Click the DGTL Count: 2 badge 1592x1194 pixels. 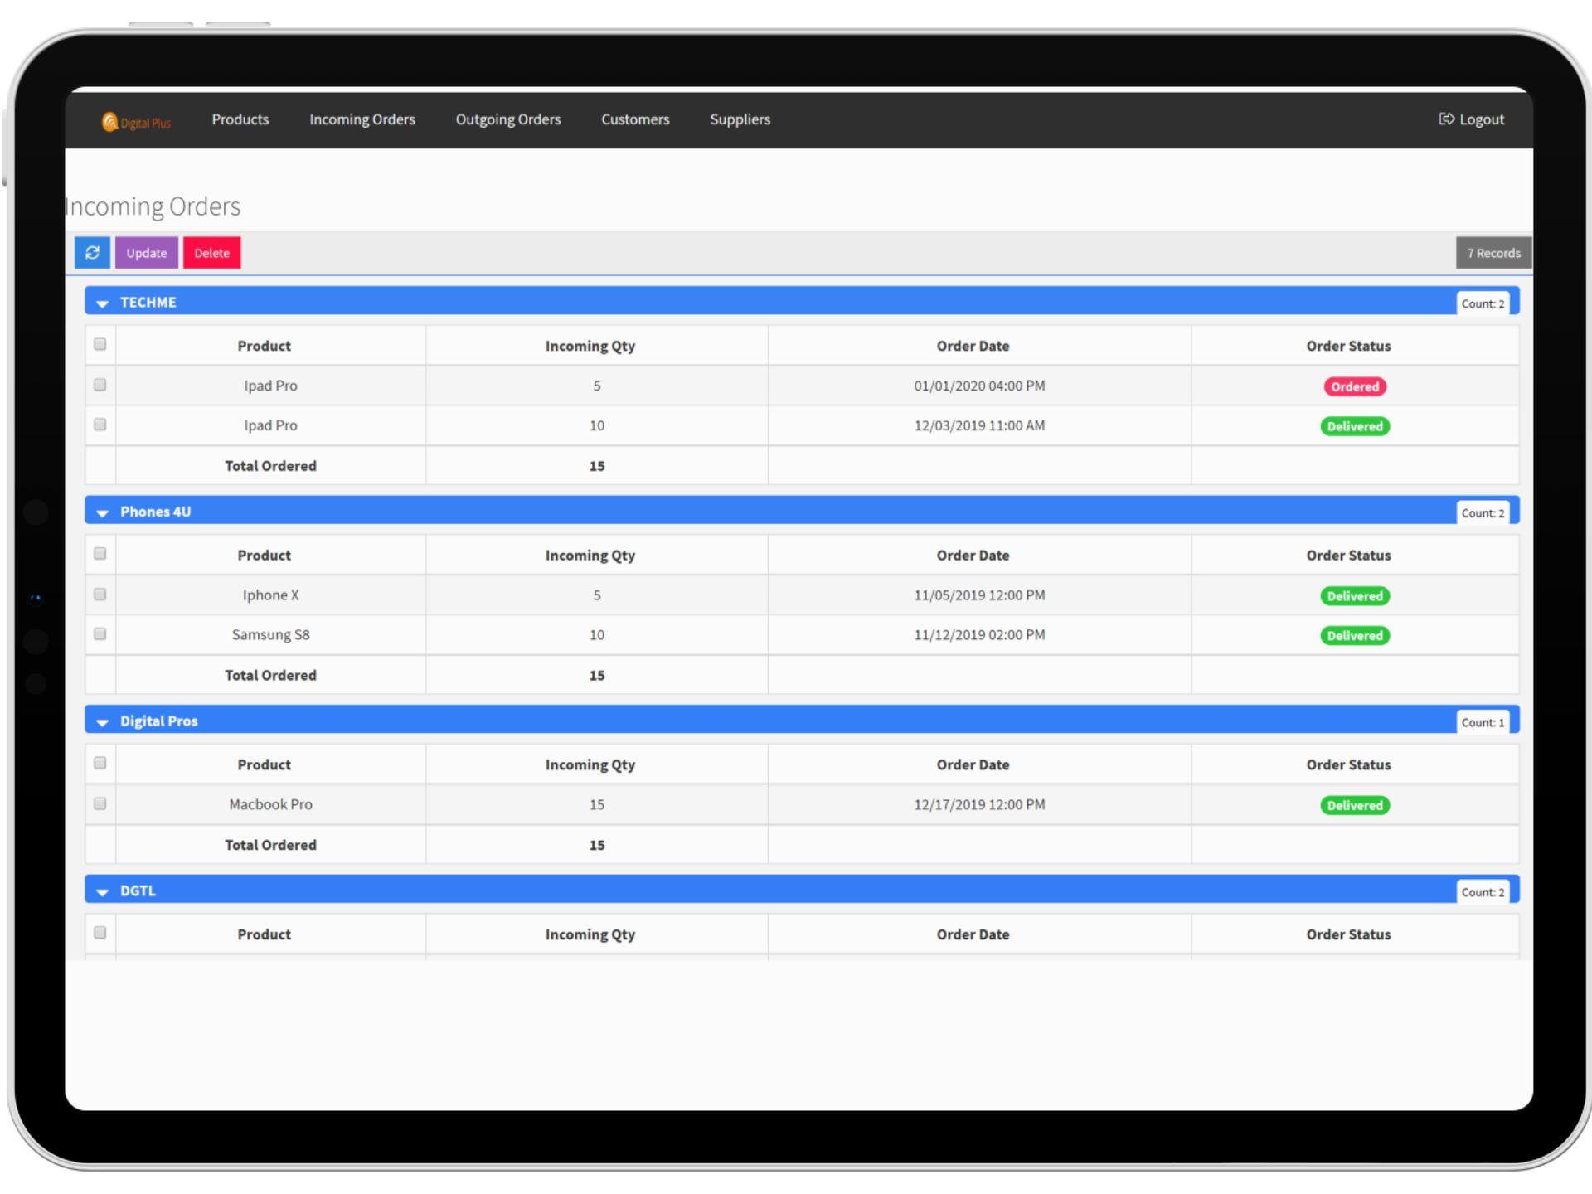pyautogui.click(x=1483, y=892)
